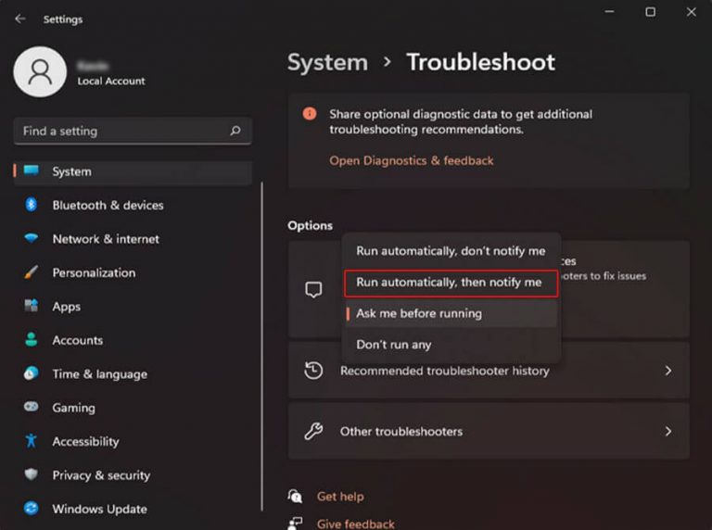Go to Accessibility settings
The width and height of the screenshot is (712, 530).
click(x=133, y=442)
